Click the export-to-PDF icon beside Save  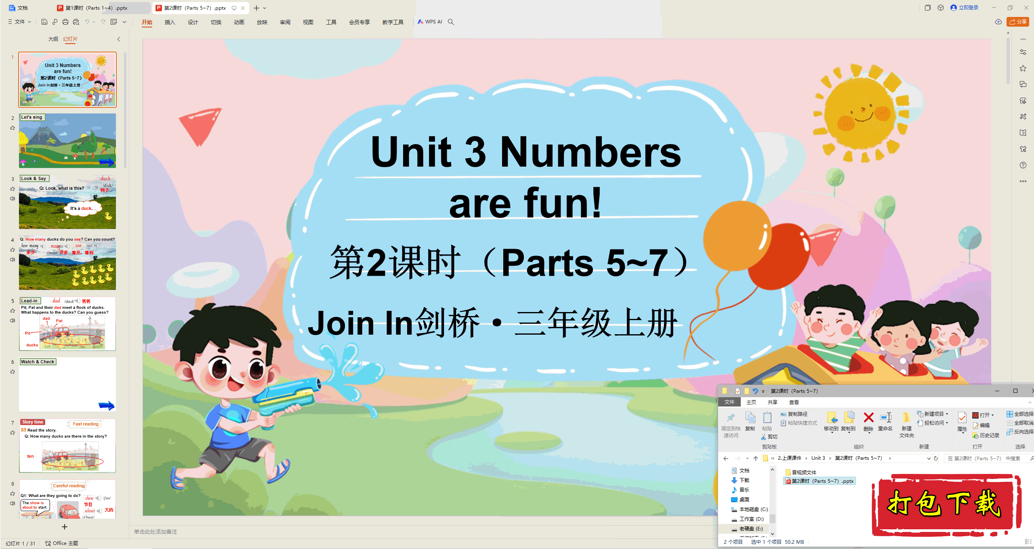[x=55, y=22]
